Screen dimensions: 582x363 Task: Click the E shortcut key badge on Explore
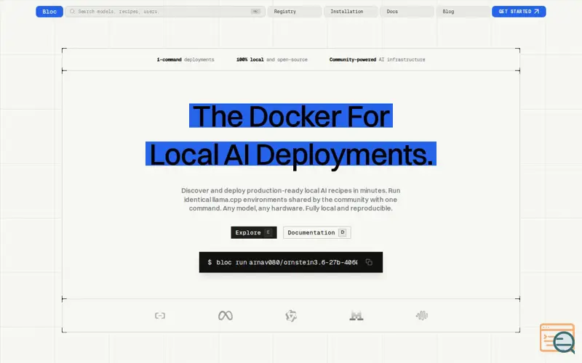tap(268, 232)
